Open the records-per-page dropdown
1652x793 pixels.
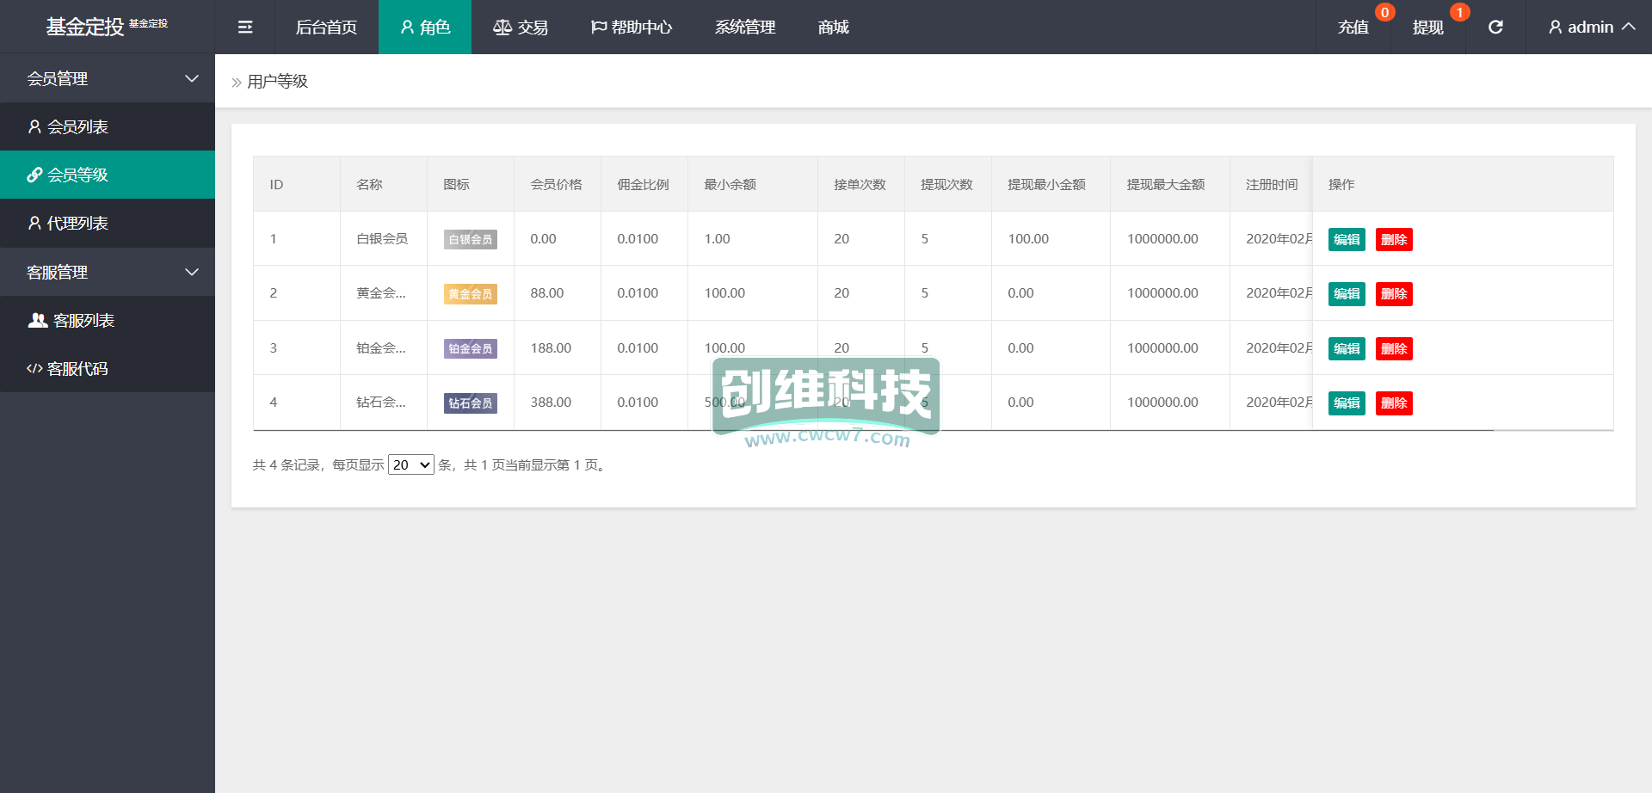click(x=411, y=465)
